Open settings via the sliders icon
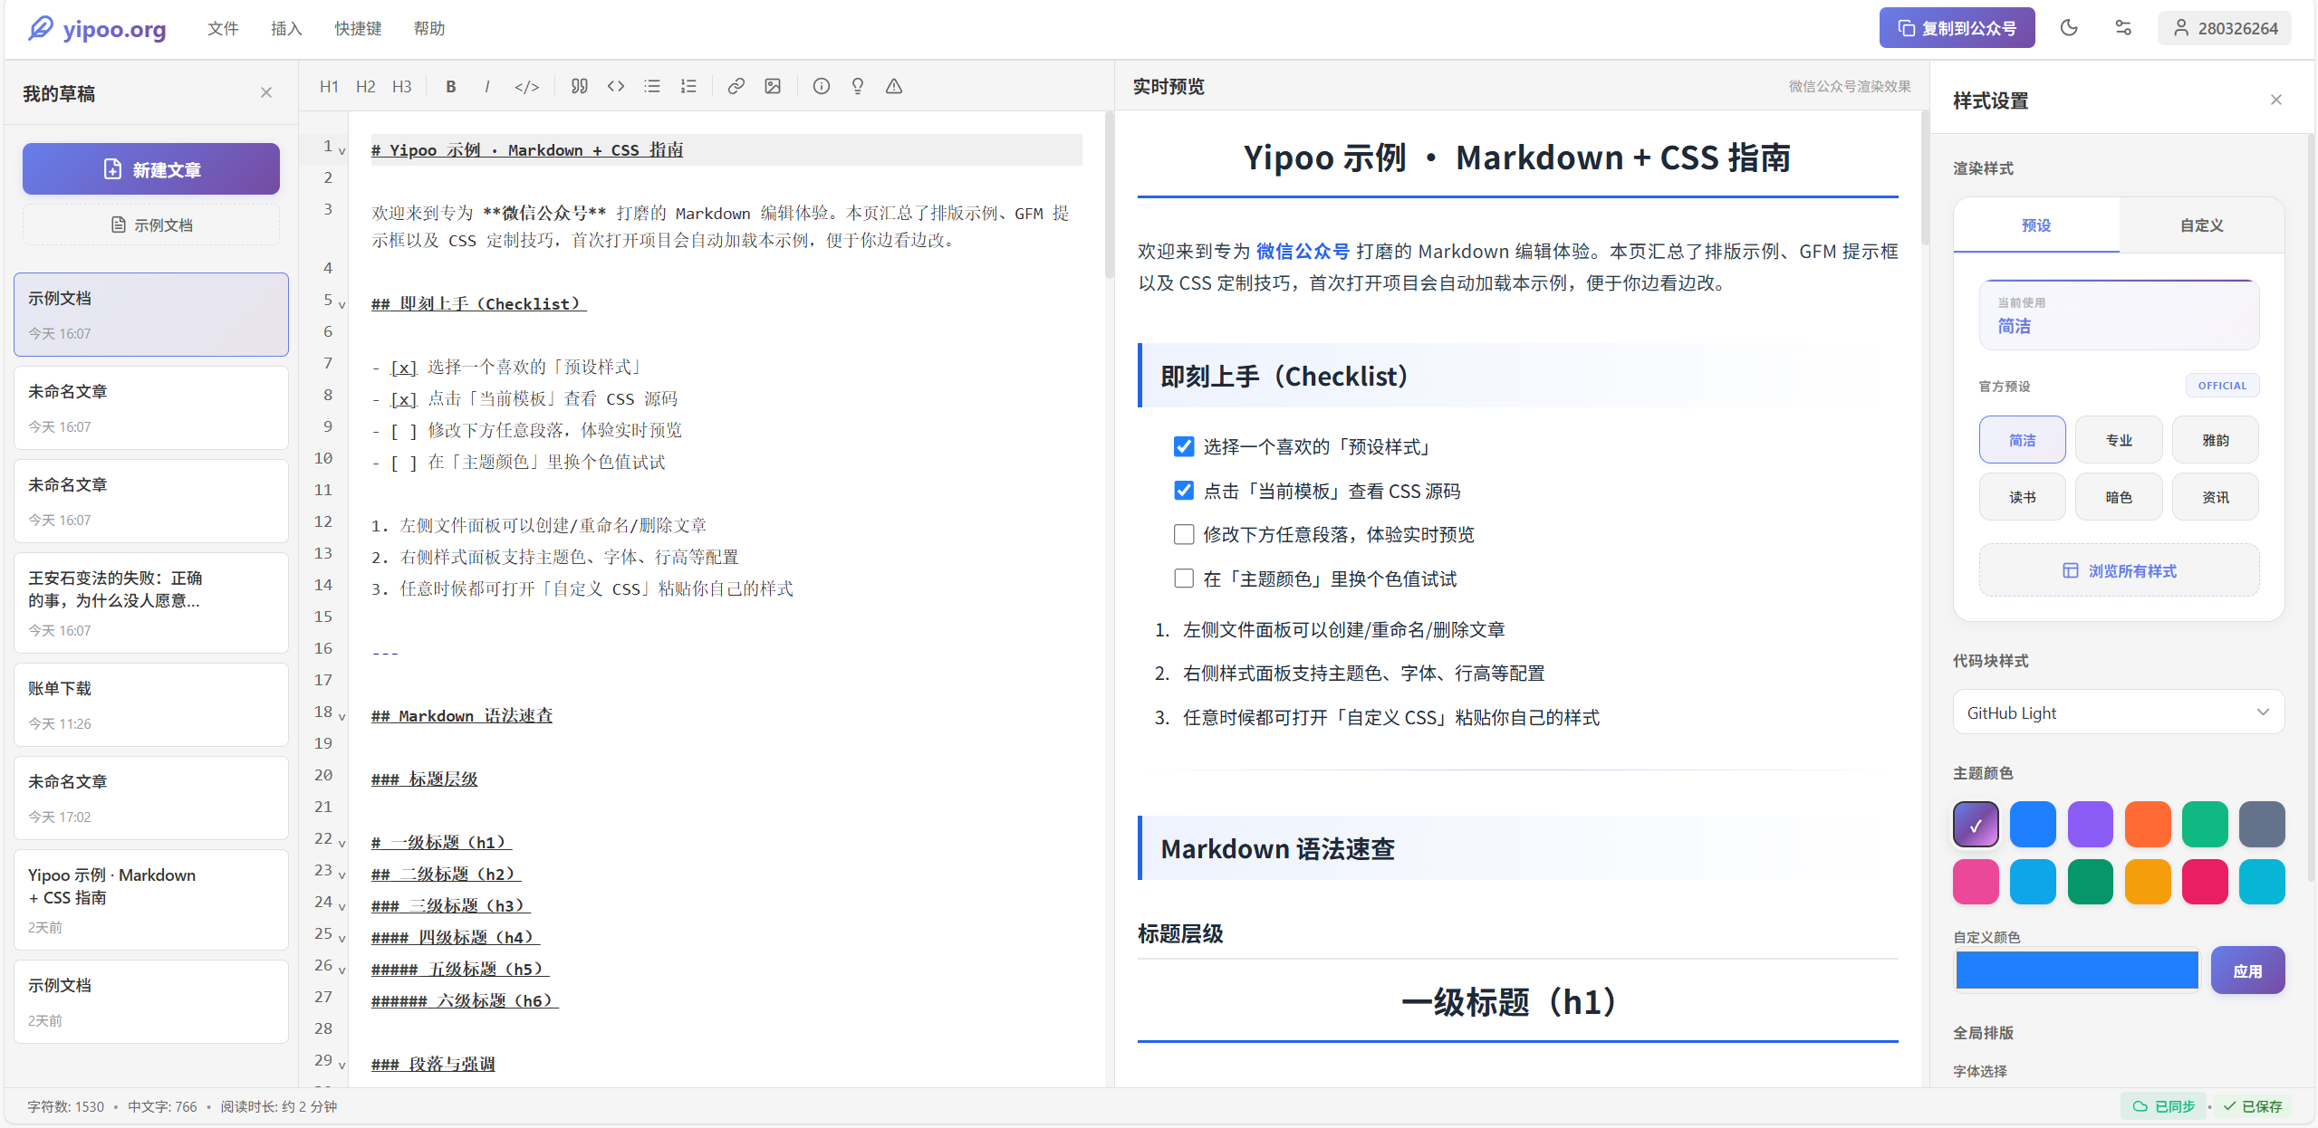This screenshot has width=2318, height=1128. [2122, 28]
